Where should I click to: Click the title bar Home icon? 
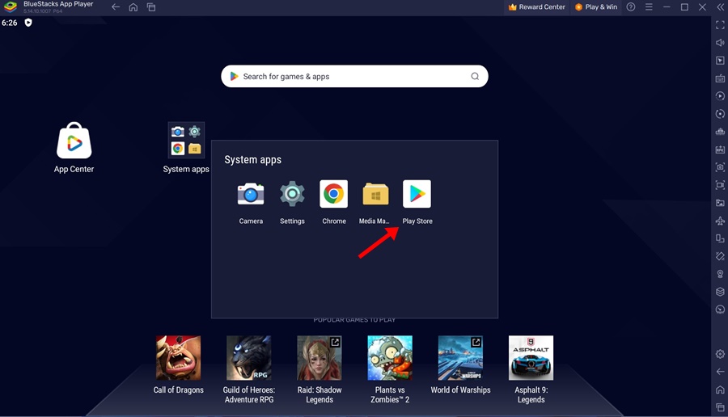(x=133, y=7)
